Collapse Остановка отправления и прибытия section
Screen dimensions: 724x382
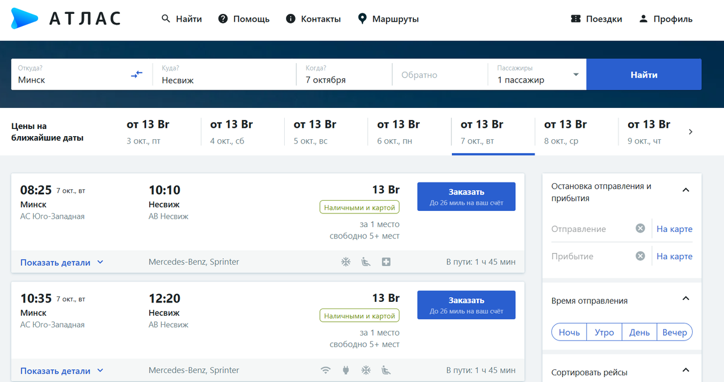(685, 190)
